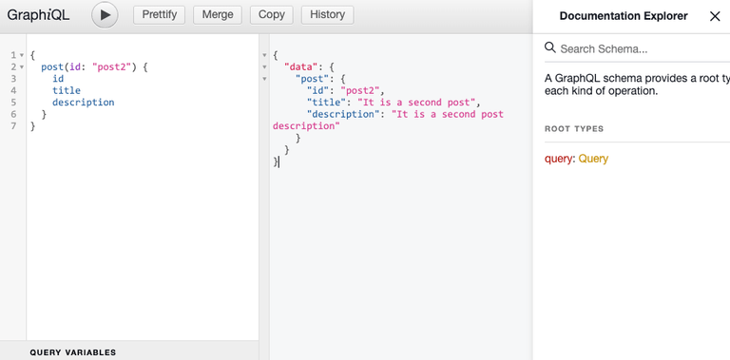This screenshot has width=730, height=360.
Task: Click the "title" field in the query editor
Action: tap(67, 90)
